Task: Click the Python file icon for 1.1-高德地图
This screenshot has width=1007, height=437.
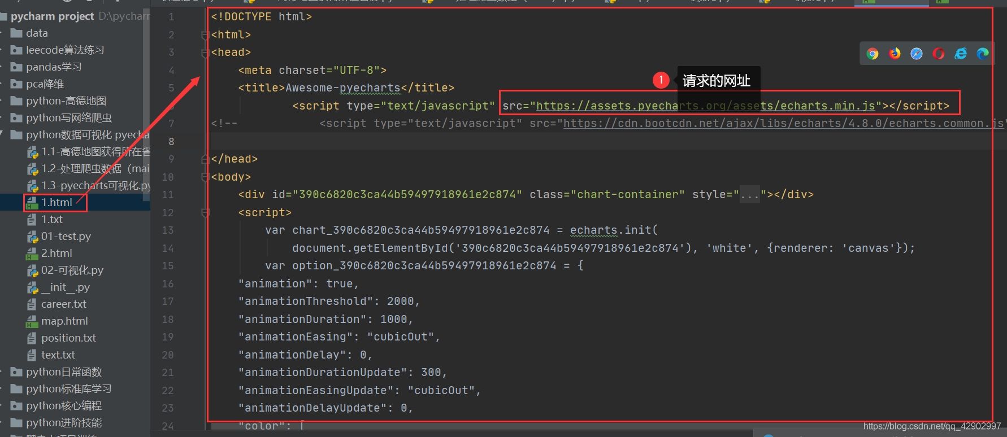Action: pos(33,151)
